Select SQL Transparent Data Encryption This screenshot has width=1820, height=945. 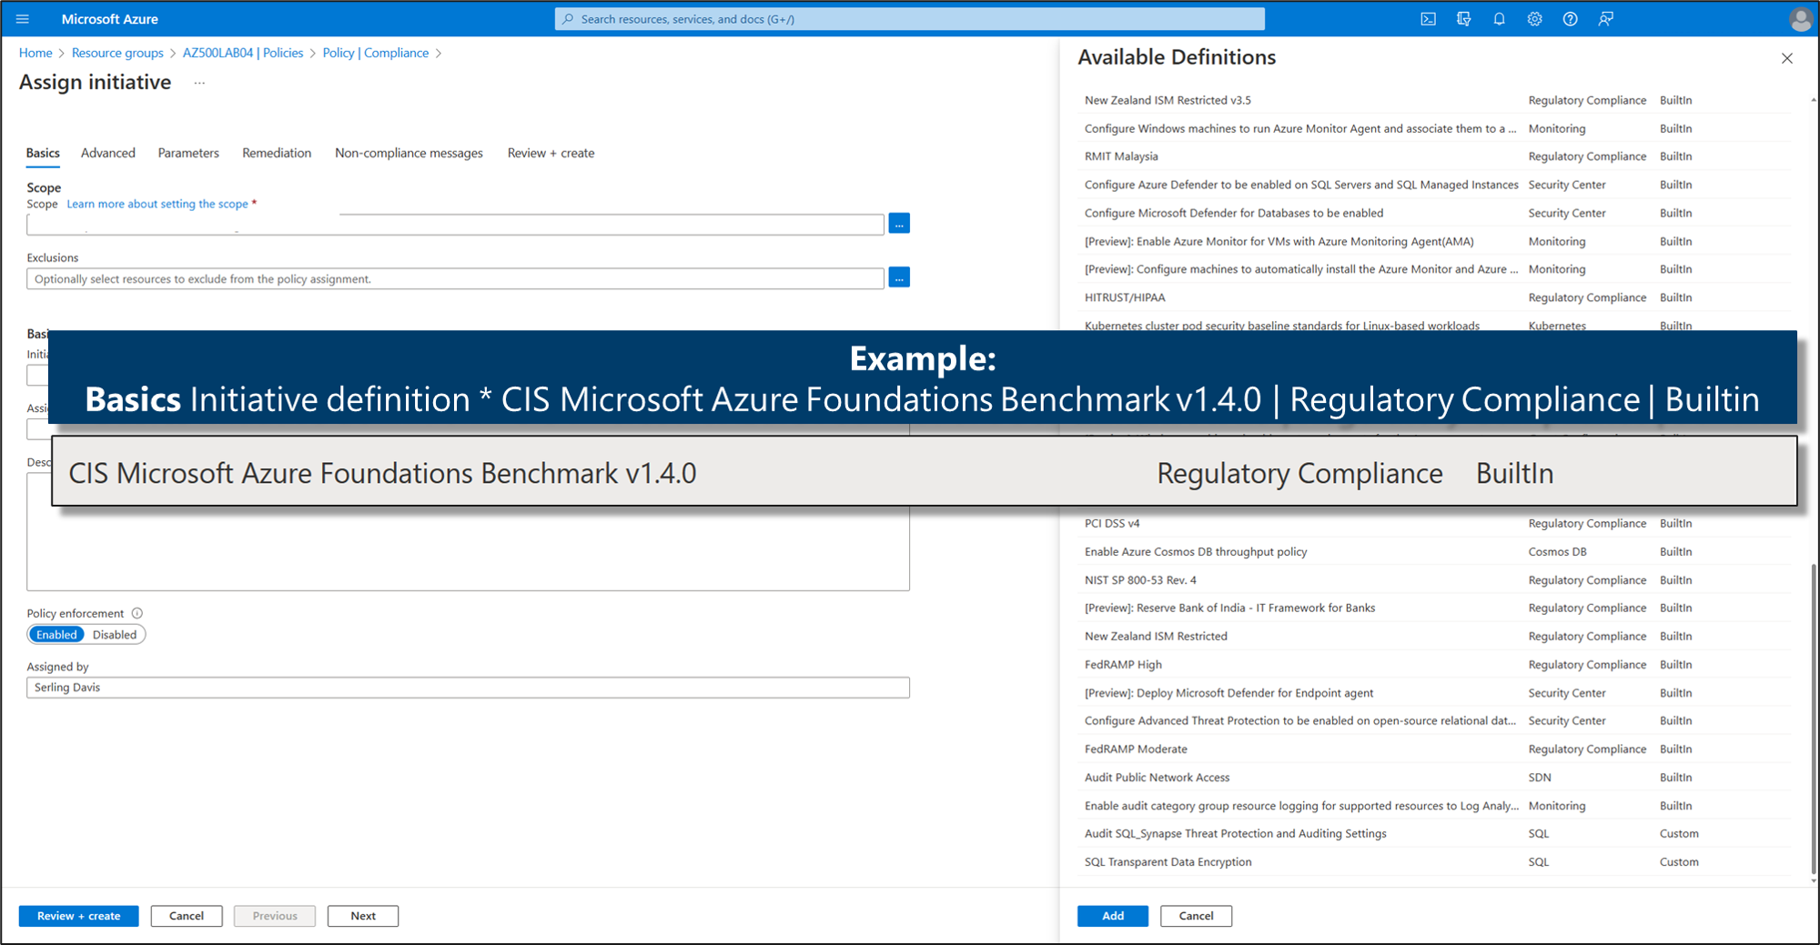(x=1434, y=862)
